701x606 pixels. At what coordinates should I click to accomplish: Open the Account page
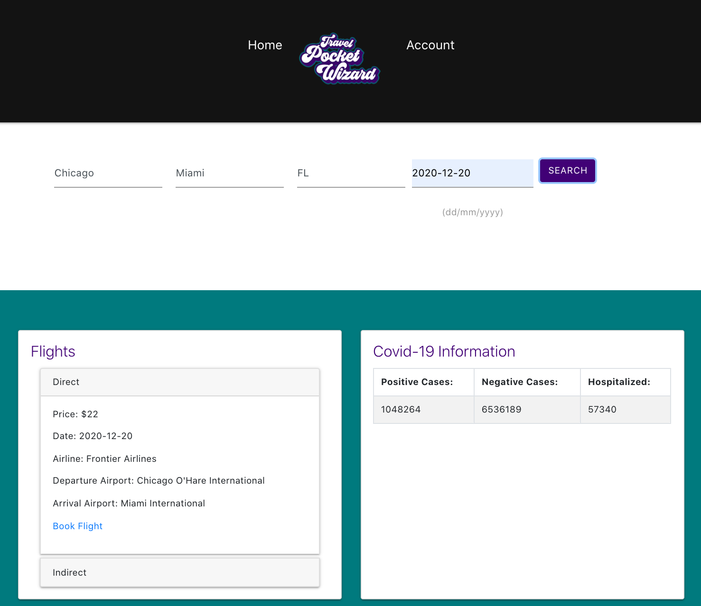tap(430, 45)
